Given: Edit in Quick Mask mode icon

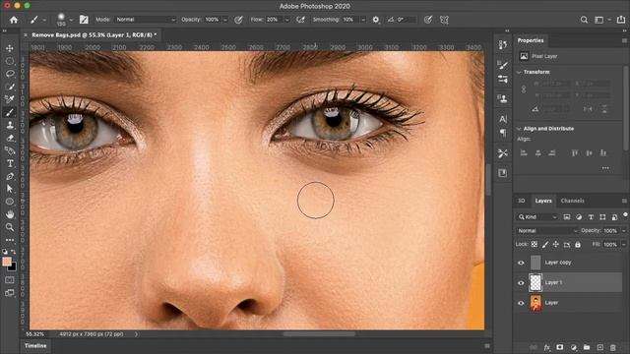Looking at the screenshot, I should pyautogui.click(x=10, y=279).
